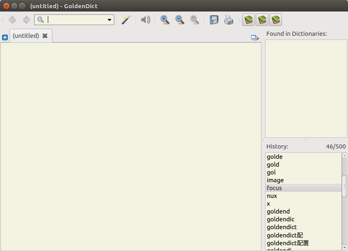The width and height of the screenshot is (348, 251).
Task: Click inside the word search input field
Action: coord(74,19)
